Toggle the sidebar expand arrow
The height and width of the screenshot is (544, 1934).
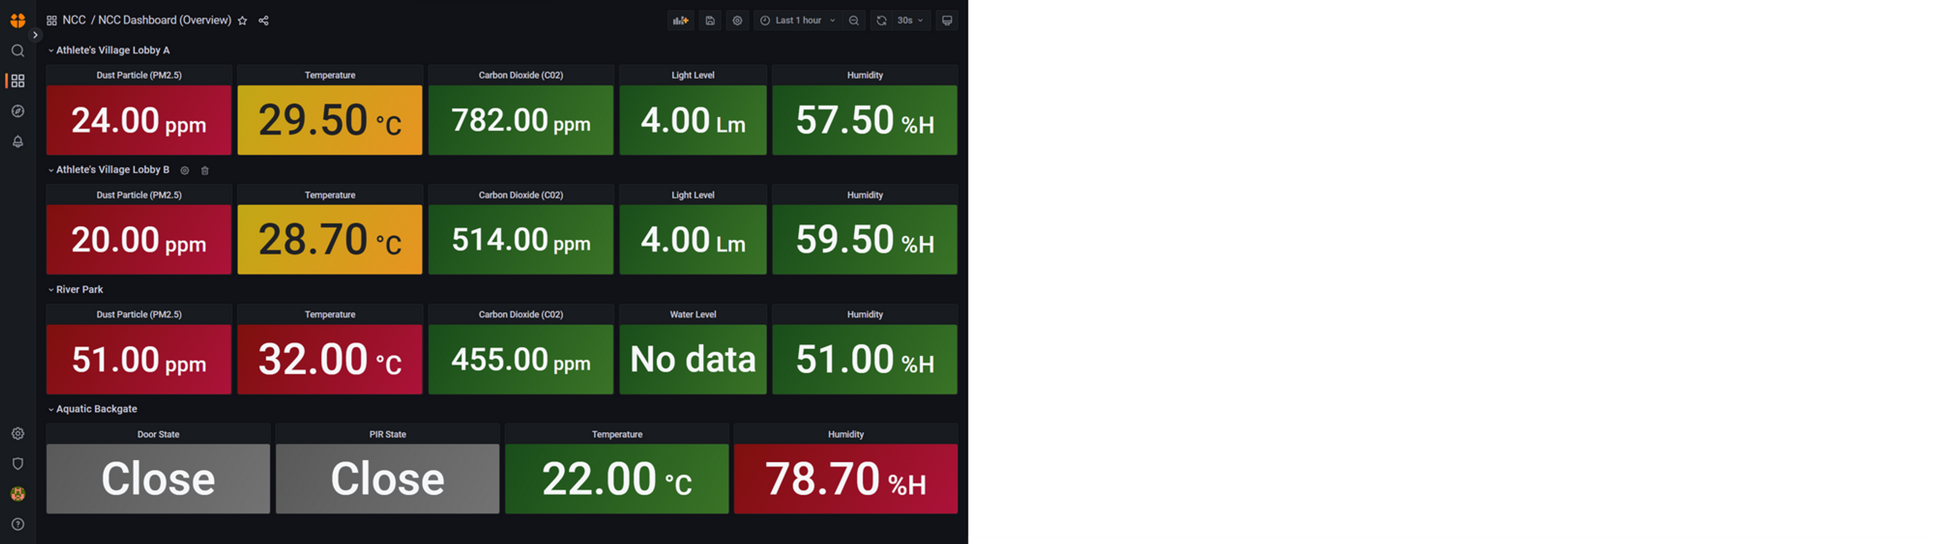coord(35,35)
